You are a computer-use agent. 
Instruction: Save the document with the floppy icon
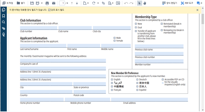point(32,3)
